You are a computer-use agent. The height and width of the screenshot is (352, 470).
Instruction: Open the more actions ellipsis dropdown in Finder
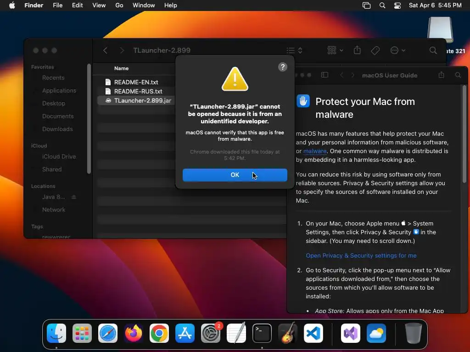pos(398,50)
